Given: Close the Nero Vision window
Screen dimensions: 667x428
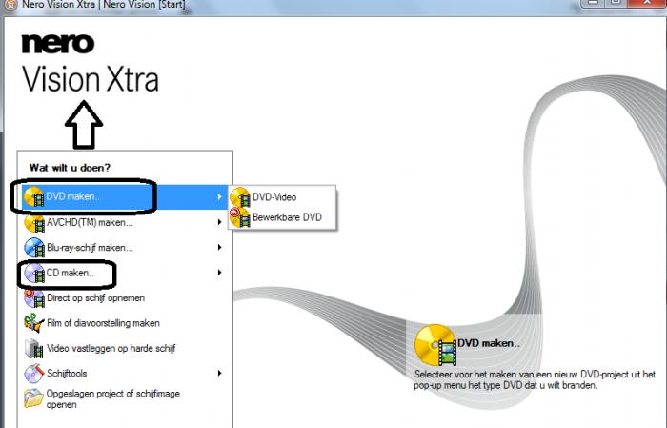Looking at the screenshot, I should click(646, 3).
